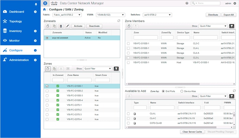Open the Configure sidebar item
239x138 pixels.
(x=20, y=50)
